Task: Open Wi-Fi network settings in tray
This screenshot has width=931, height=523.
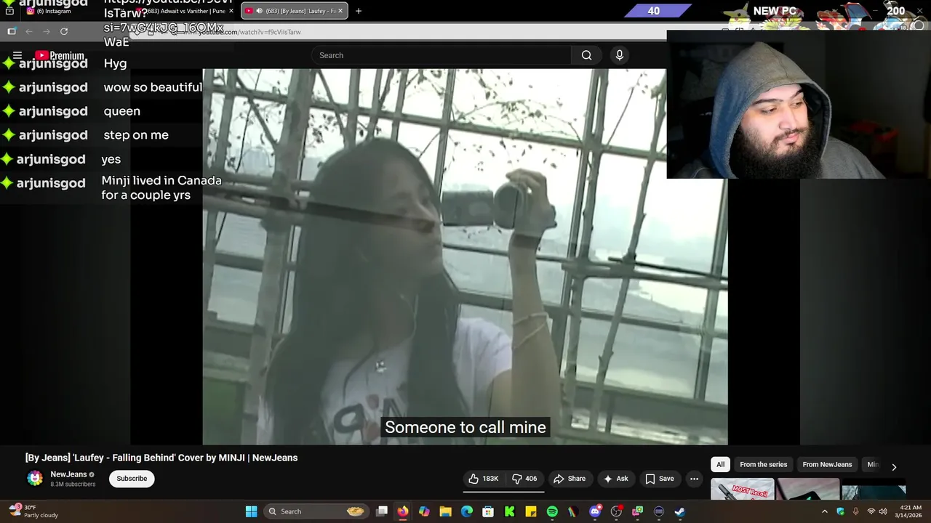Action: (x=871, y=511)
